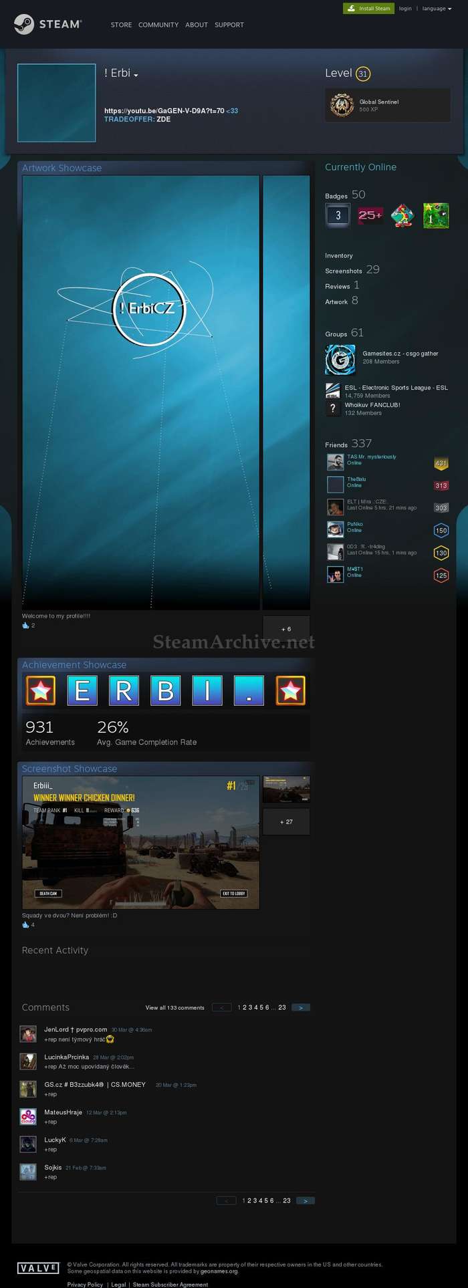
Task: Go to next comments page, top pager
Action: (301, 1007)
